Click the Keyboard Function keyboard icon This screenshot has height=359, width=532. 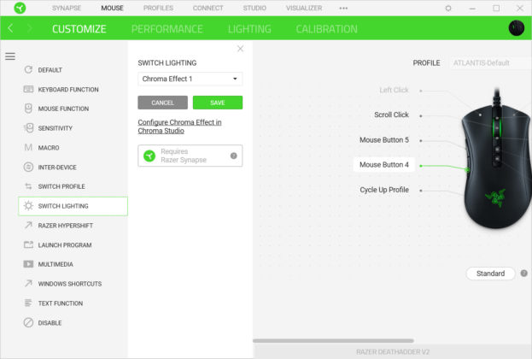coord(28,90)
